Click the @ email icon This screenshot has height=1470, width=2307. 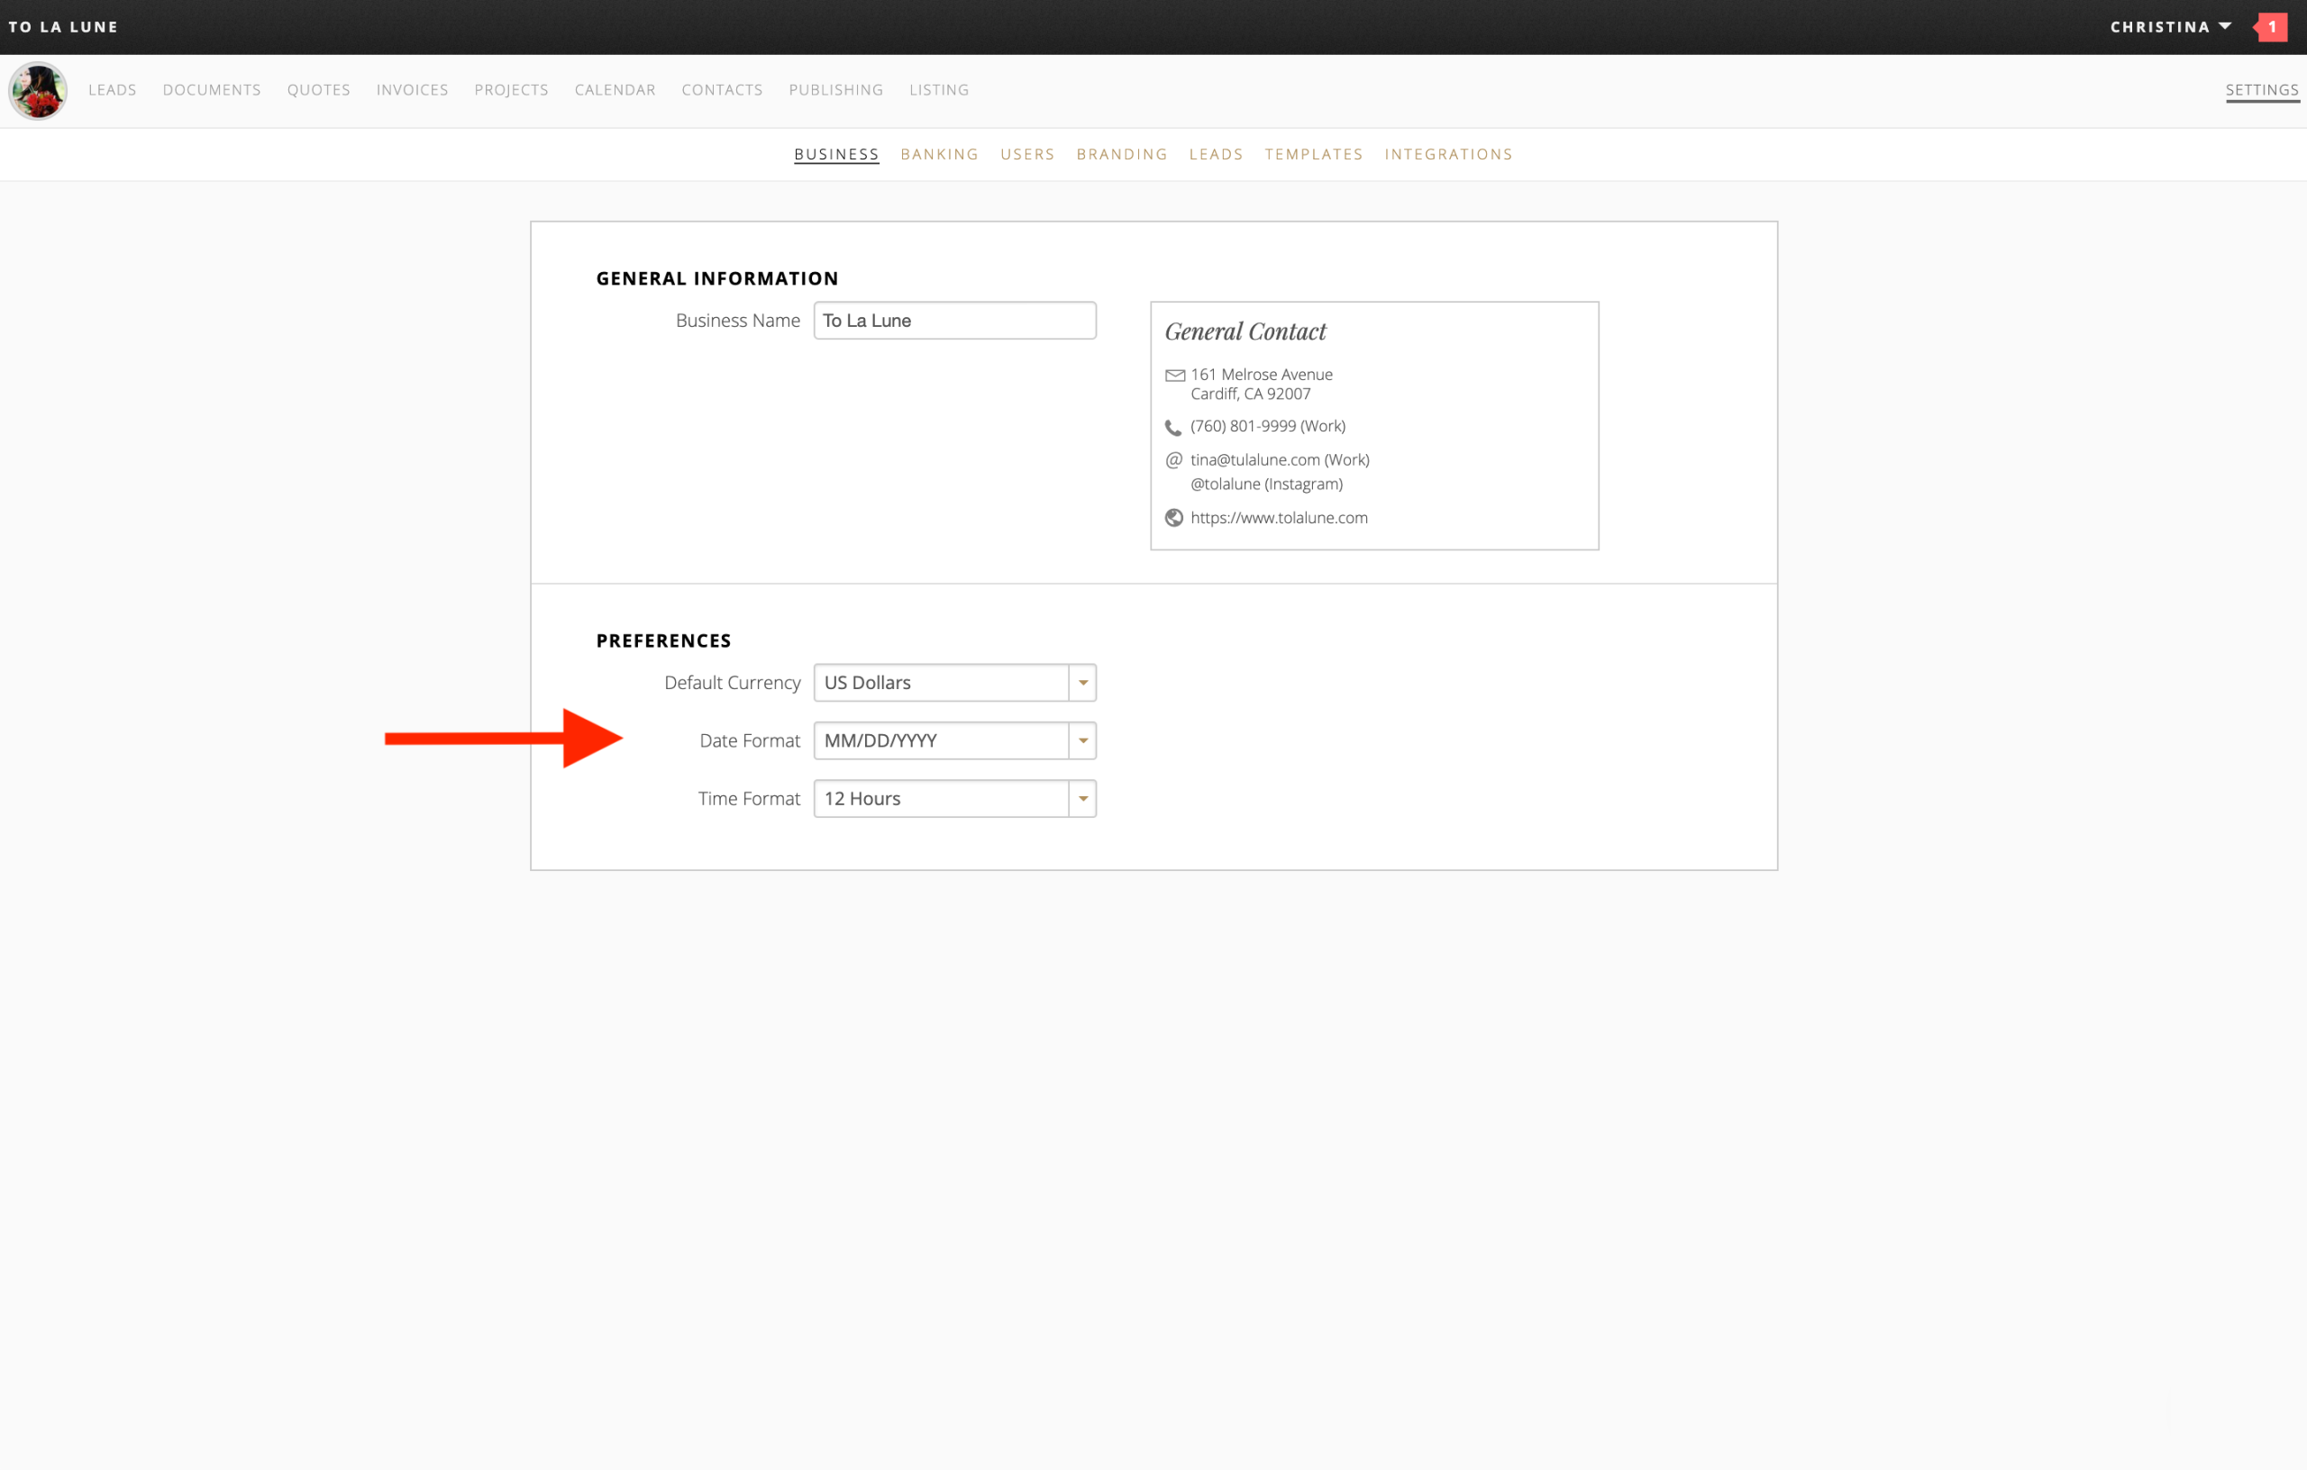(1173, 460)
